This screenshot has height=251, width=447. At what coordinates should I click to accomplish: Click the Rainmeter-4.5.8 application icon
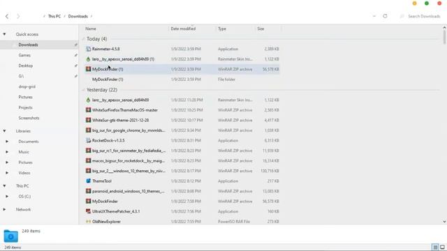pos(89,49)
